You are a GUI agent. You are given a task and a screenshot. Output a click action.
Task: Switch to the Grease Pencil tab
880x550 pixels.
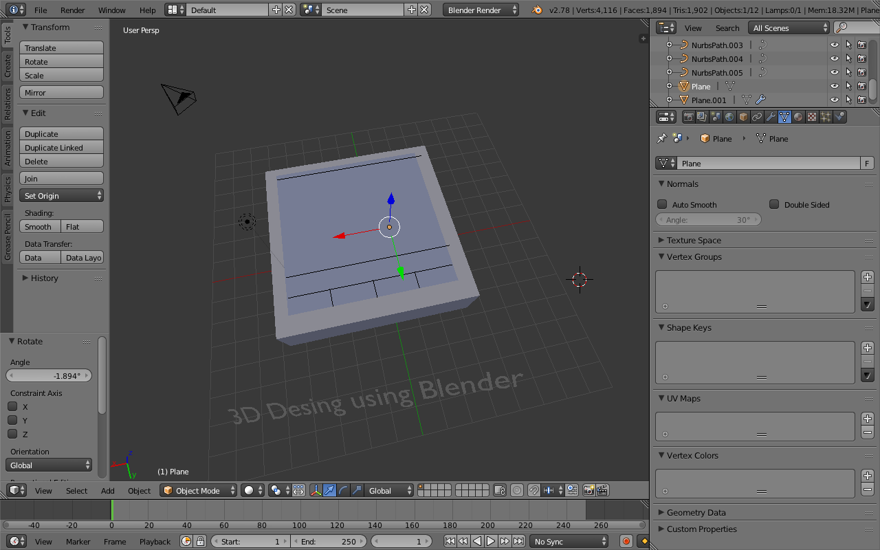pos(8,236)
